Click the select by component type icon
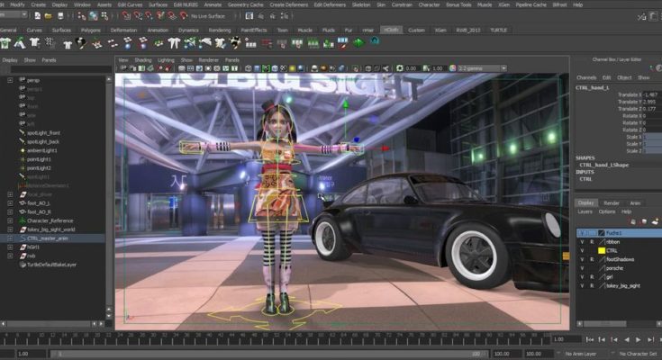This screenshot has width=662, height=360. (104, 16)
